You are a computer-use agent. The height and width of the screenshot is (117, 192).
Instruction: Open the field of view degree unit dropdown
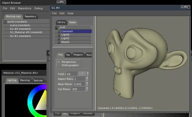click(82, 74)
